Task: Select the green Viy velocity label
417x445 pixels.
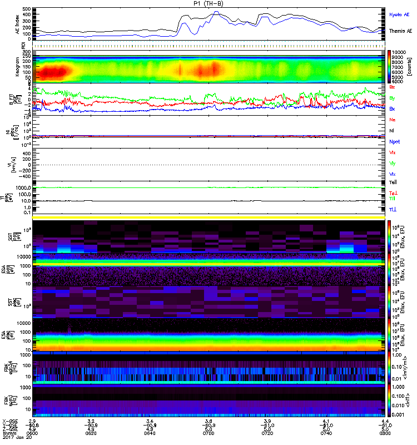Action: point(393,164)
